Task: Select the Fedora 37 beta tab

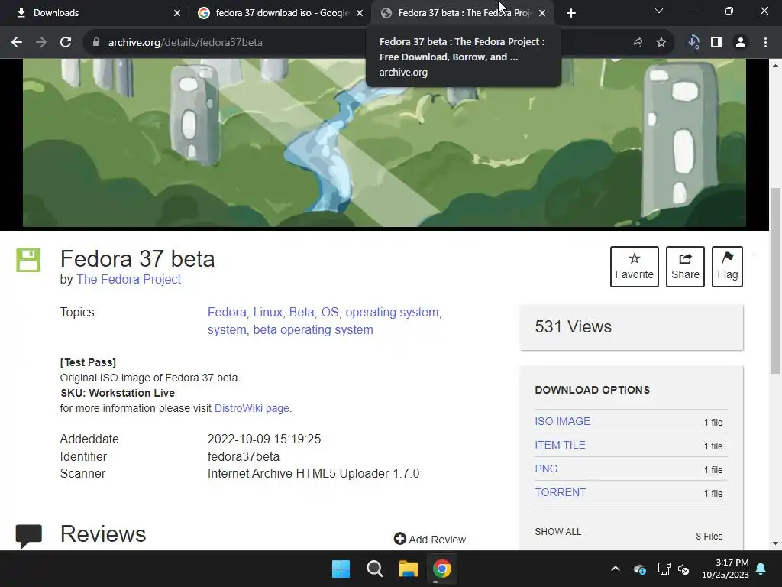Action: click(462, 13)
